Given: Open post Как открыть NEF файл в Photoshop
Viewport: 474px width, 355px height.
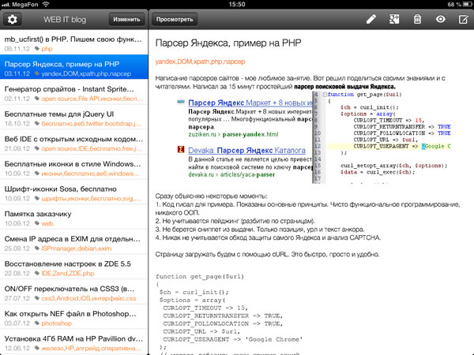Looking at the screenshot, I should [x=74, y=316].
